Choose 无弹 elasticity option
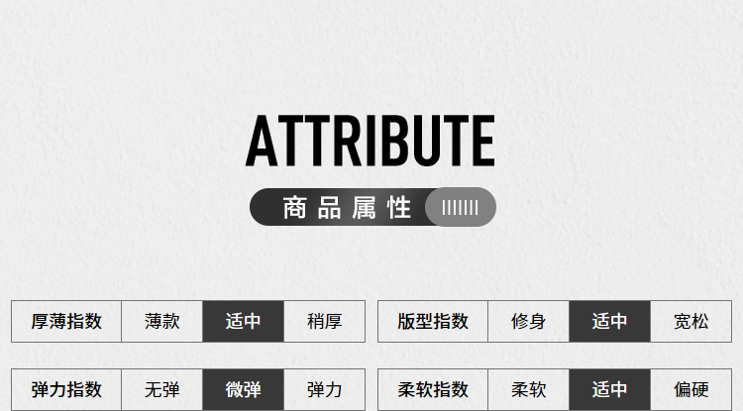This screenshot has width=743, height=411. click(162, 389)
